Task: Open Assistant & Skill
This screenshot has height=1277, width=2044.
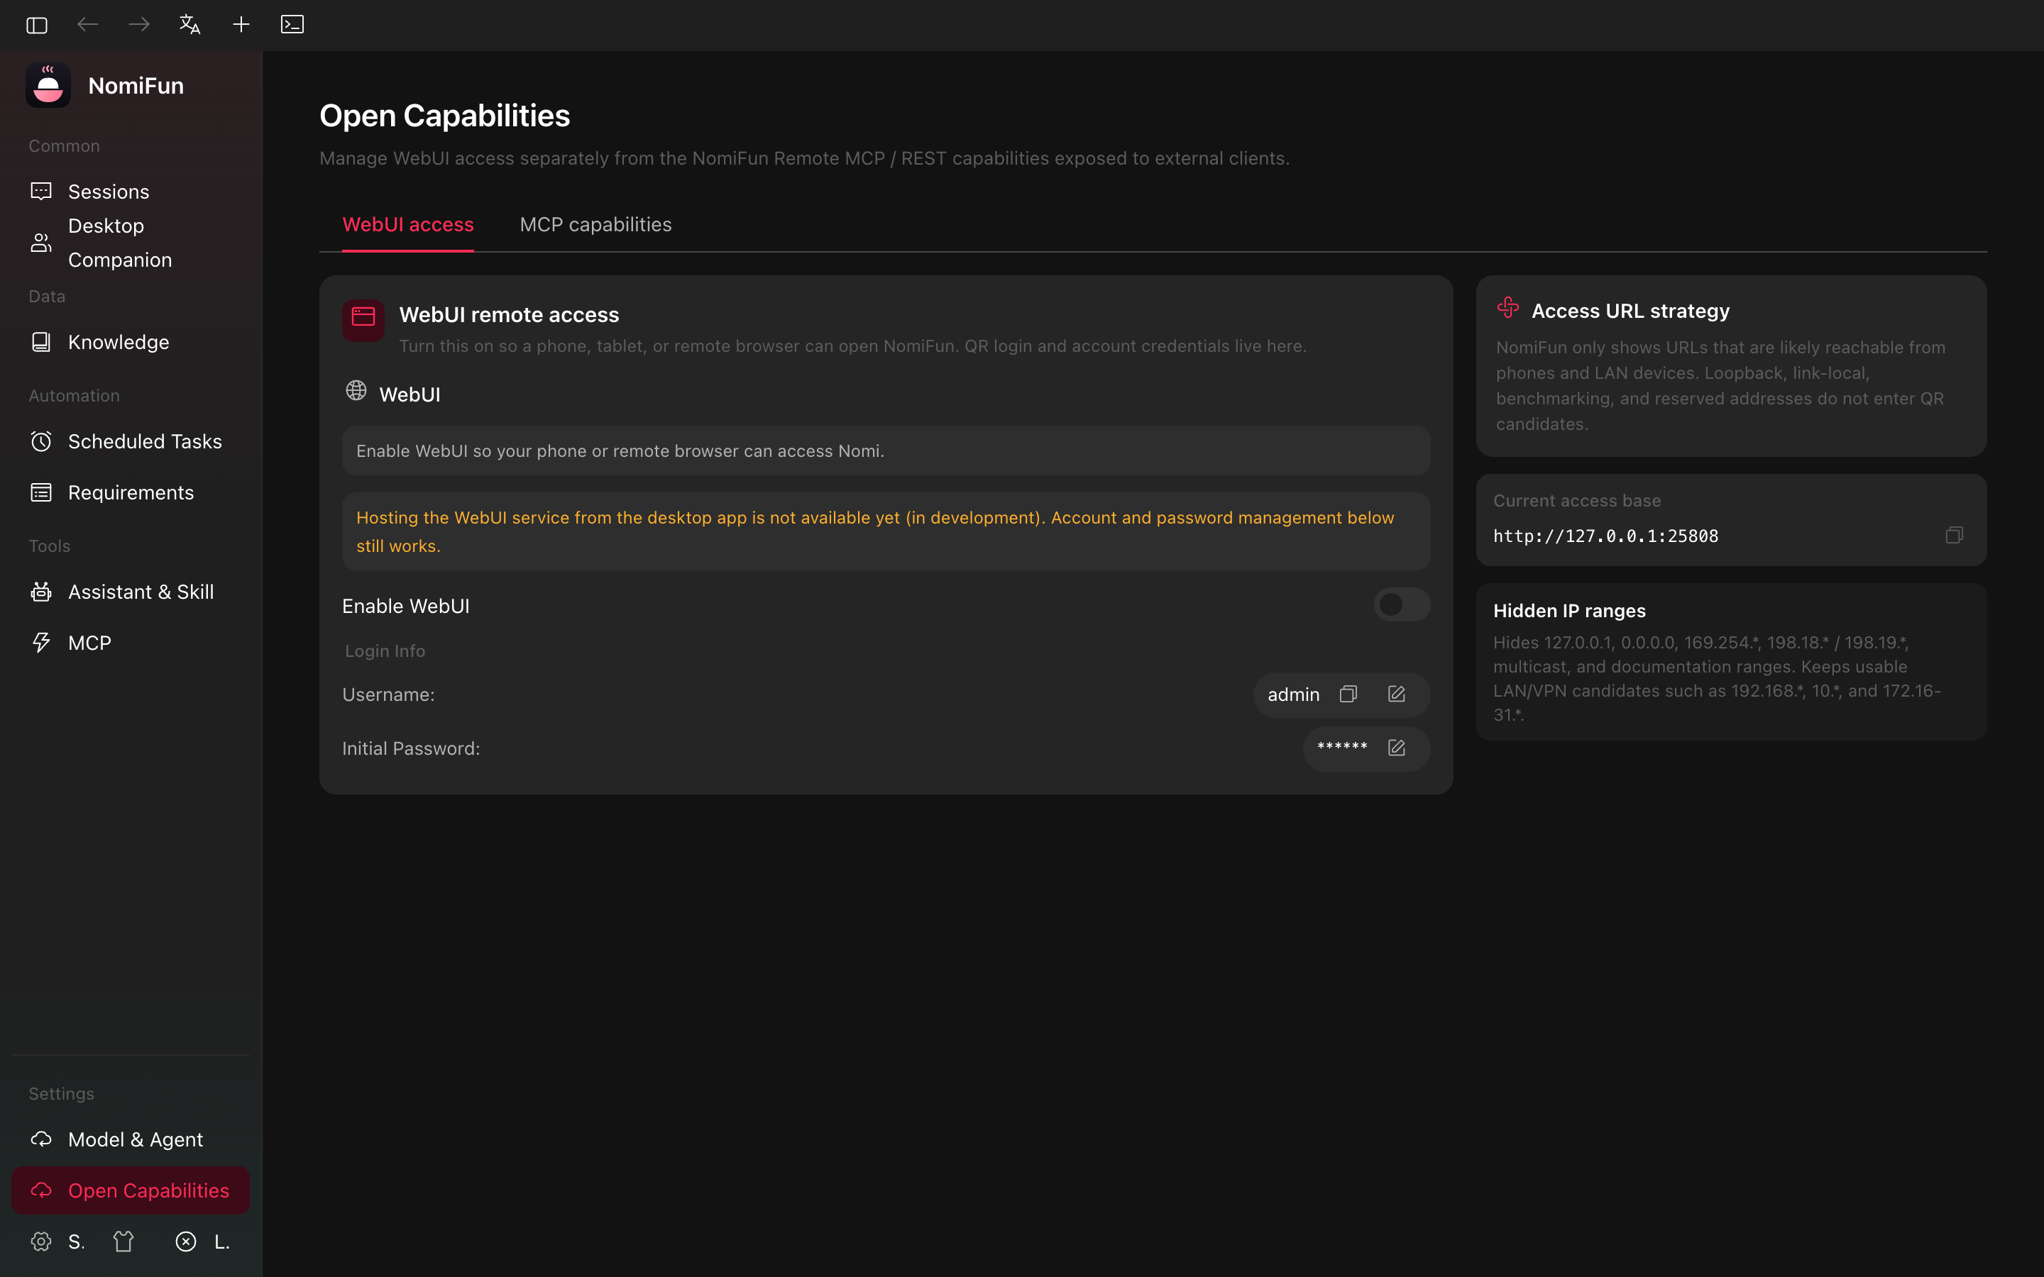Action: (x=131, y=592)
